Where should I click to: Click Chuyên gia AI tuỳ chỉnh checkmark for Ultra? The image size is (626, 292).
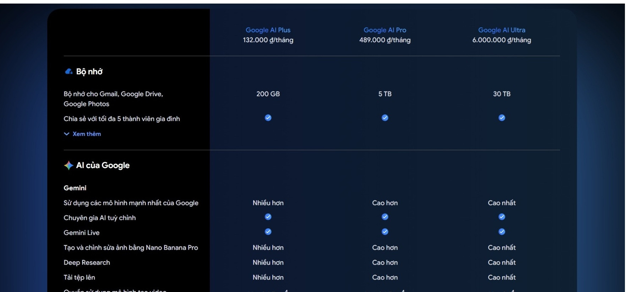coord(502,217)
